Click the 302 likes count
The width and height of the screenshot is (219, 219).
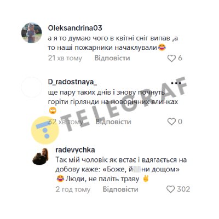[x=183, y=189]
